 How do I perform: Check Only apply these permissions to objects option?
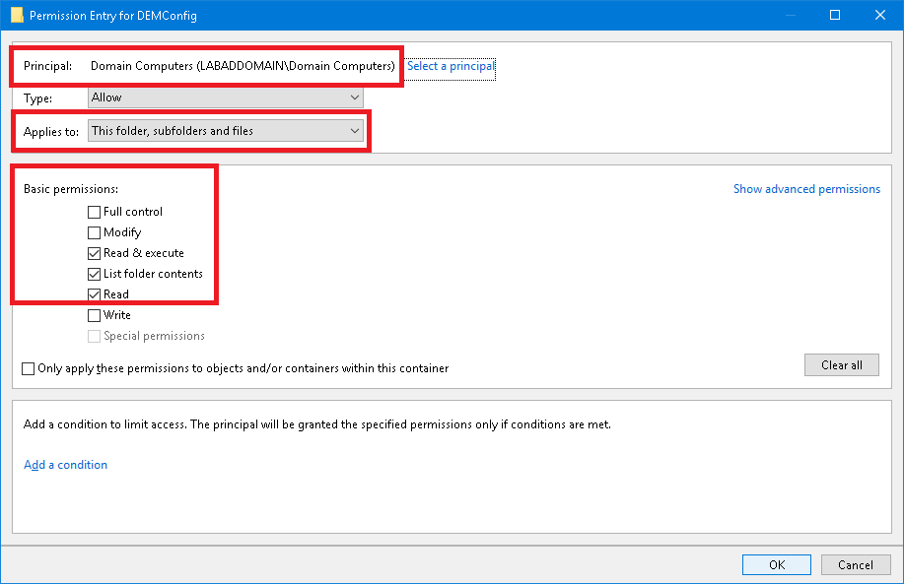(29, 368)
